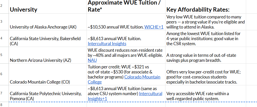257x107 pixels.
Task: Select row 4 header
Action: (x=2, y=38)
